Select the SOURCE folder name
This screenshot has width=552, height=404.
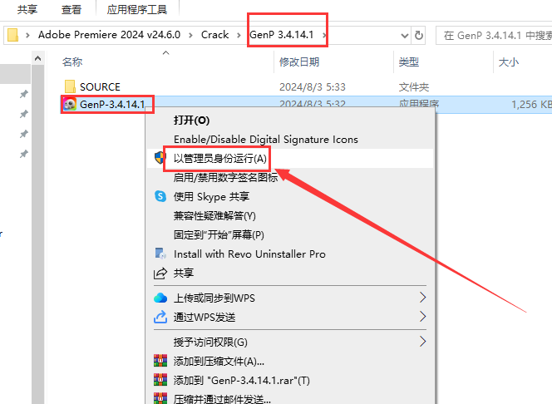tap(100, 87)
